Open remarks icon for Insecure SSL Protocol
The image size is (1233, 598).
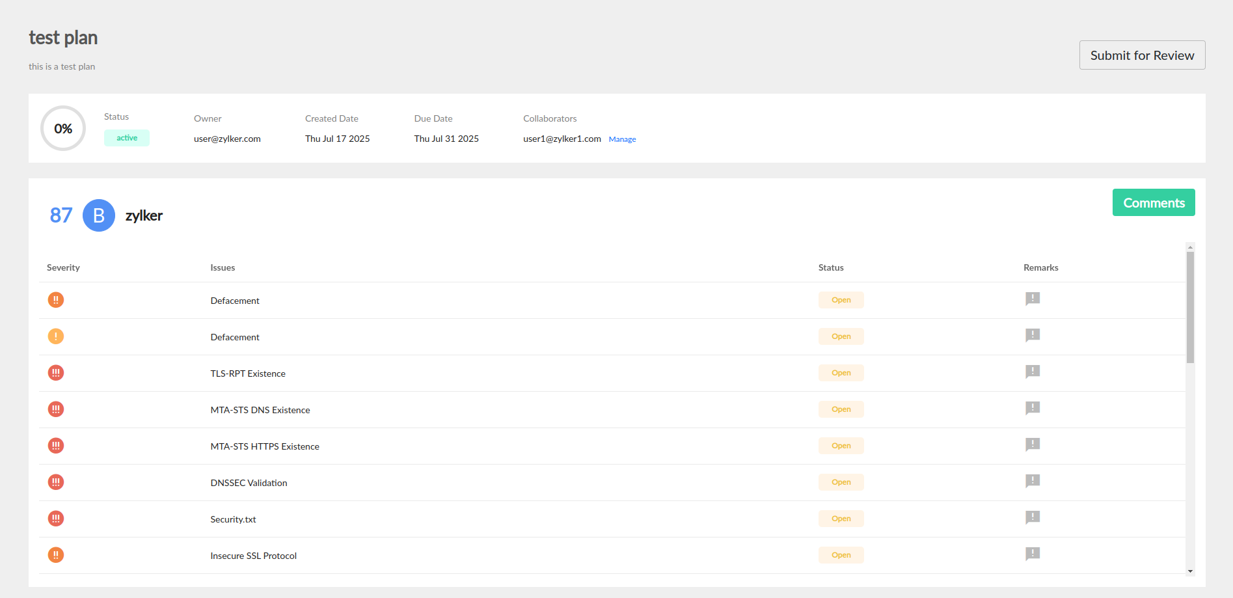[1032, 554]
